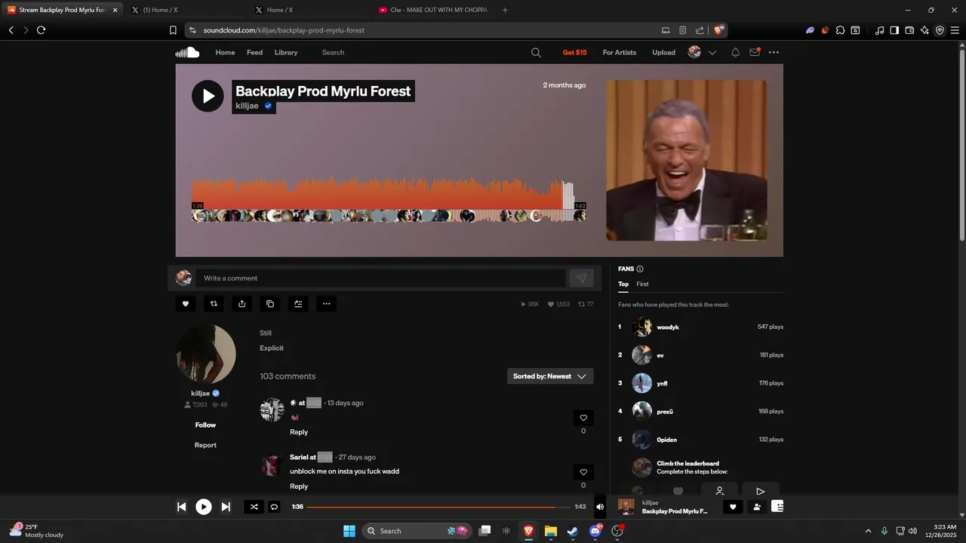Like the current track in the player bar
The width and height of the screenshot is (966, 543).
[x=732, y=507]
